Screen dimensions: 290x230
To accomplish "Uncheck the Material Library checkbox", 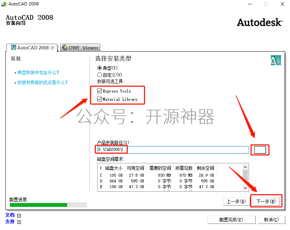I will 99,99.
